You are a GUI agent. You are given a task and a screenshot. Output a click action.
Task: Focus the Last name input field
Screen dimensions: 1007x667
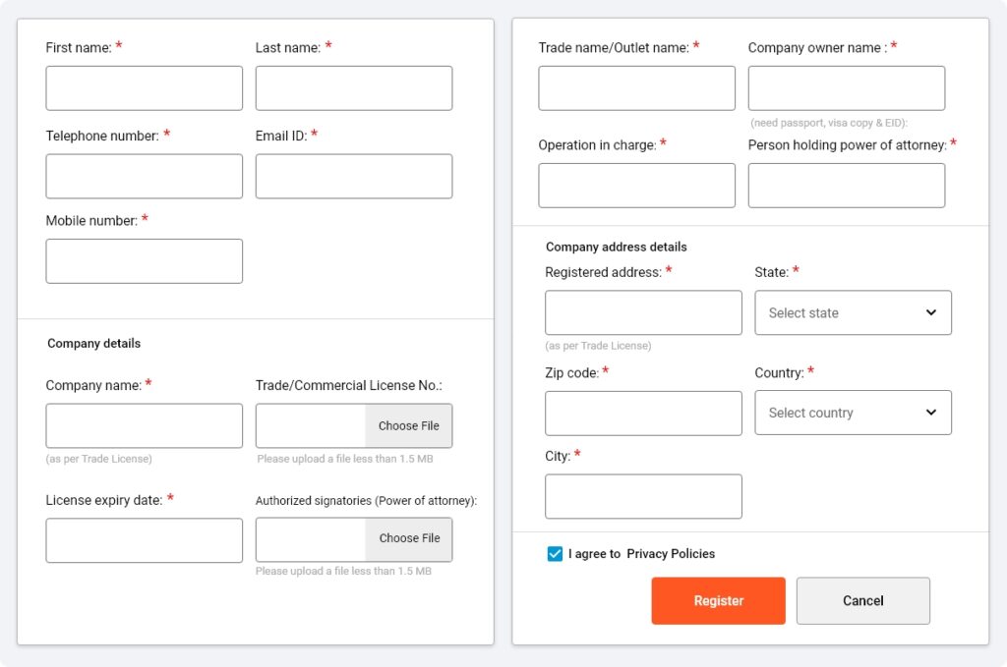pyautogui.click(x=354, y=87)
